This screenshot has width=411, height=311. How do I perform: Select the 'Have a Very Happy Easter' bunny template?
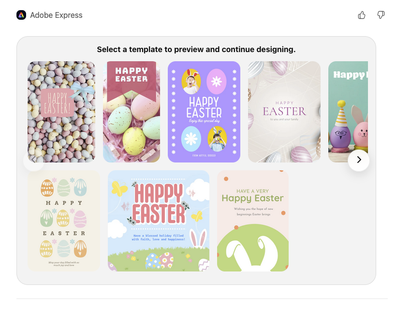tap(252, 220)
